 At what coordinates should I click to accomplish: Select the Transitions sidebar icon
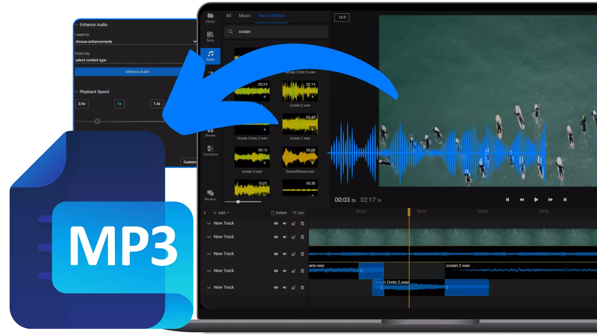[x=210, y=150]
